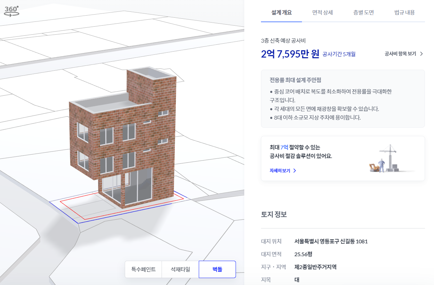Screen dimensions: 434x285
Task: Select the 설계 개요 tab
Action: point(281,12)
